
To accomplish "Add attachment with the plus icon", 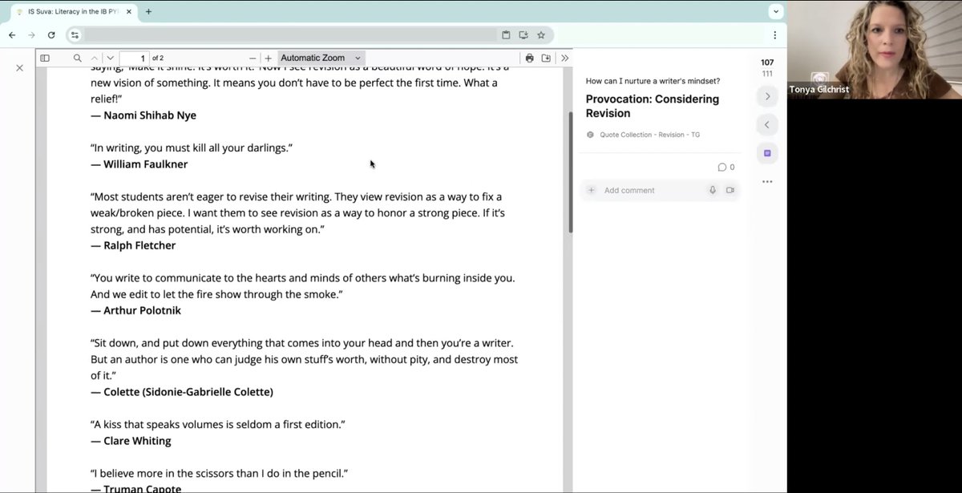I will 592,190.
